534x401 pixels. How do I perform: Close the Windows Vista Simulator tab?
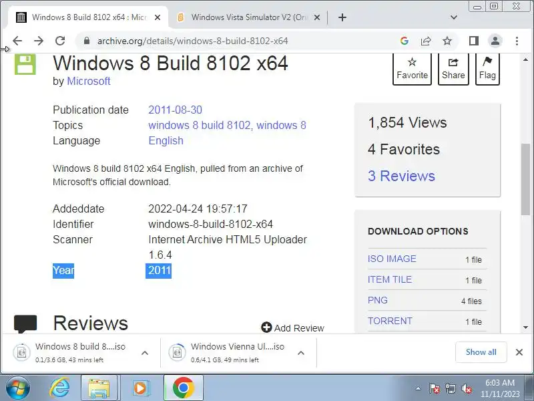click(x=316, y=17)
